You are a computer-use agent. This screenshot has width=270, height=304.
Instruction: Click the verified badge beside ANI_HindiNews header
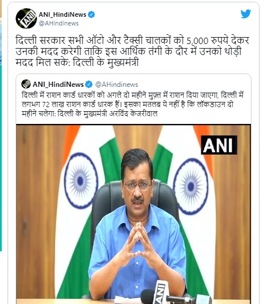tap(91, 14)
